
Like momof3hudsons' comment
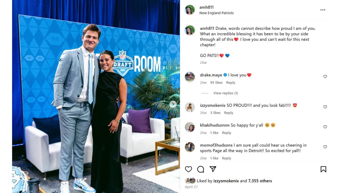tap(325, 147)
